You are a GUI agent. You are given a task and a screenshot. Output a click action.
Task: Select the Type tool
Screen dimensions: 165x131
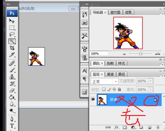pos(12,126)
